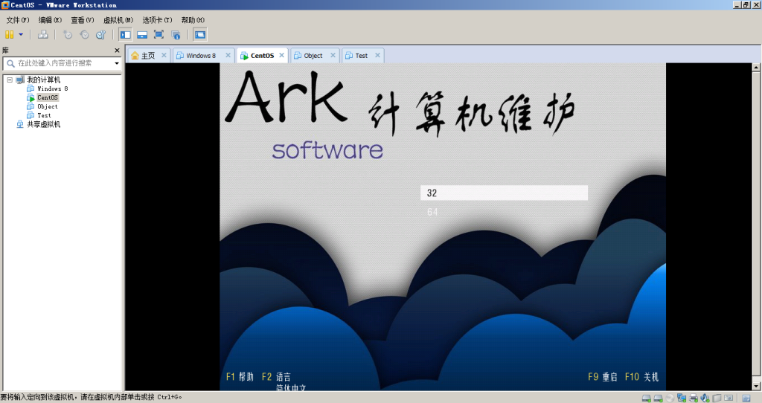
Task: Click the scroll up arrow of the VM view
Action: [756, 68]
